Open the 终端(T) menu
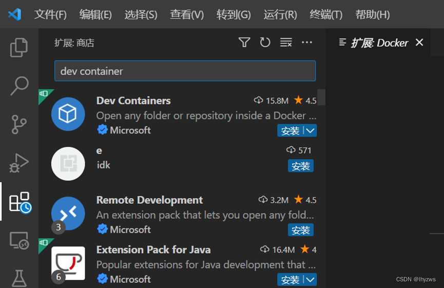Image resolution: width=444 pixels, height=288 pixels. click(326, 14)
